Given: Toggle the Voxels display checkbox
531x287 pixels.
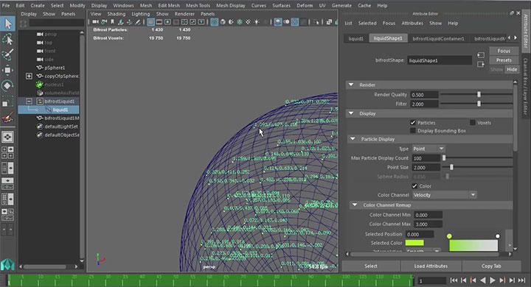Looking at the screenshot, I should click(473, 122).
